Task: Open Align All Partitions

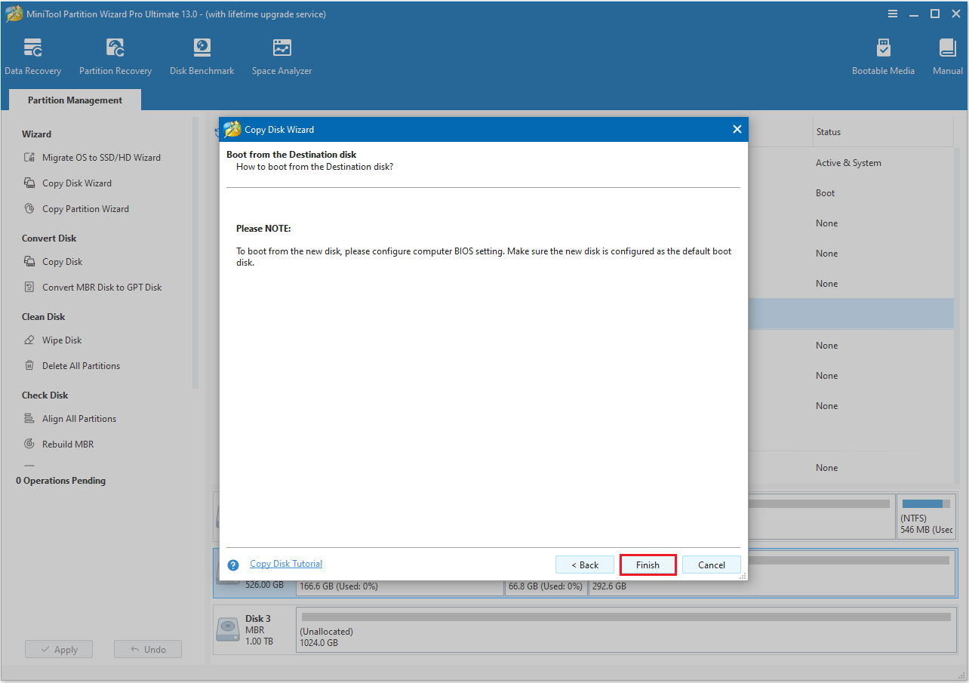Action: 78,418
